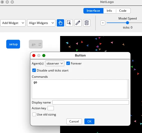The width and height of the screenshot is (142, 133).
Task: Select the widget selection tool
Action: [69, 23]
